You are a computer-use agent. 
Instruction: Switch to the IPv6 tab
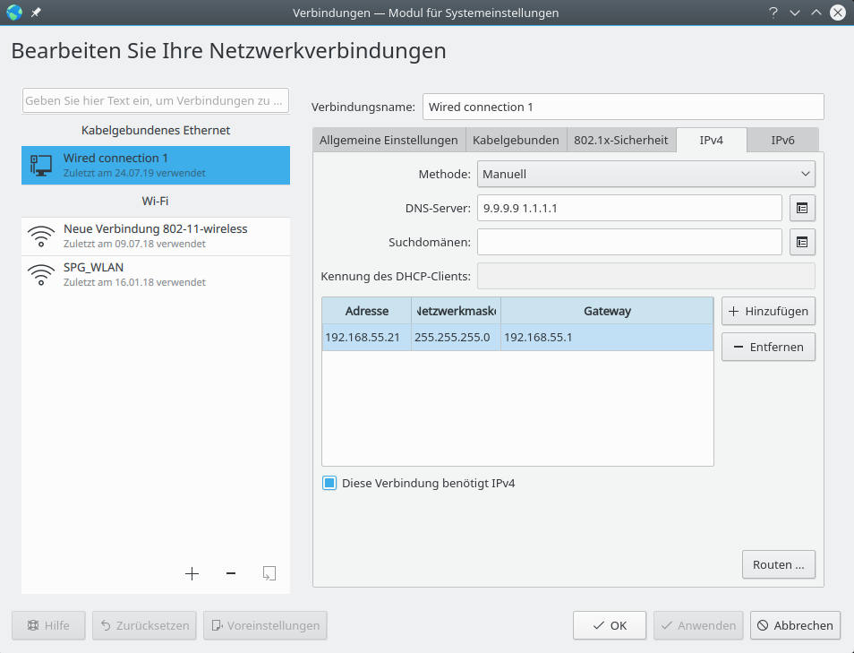tap(782, 140)
